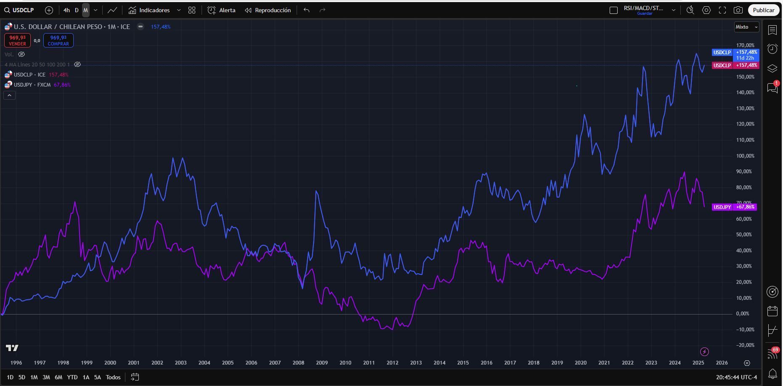This screenshot has height=386, width=783.
Task: Click the blue USDCLP +157,48% price label
Action: (735, 55)
